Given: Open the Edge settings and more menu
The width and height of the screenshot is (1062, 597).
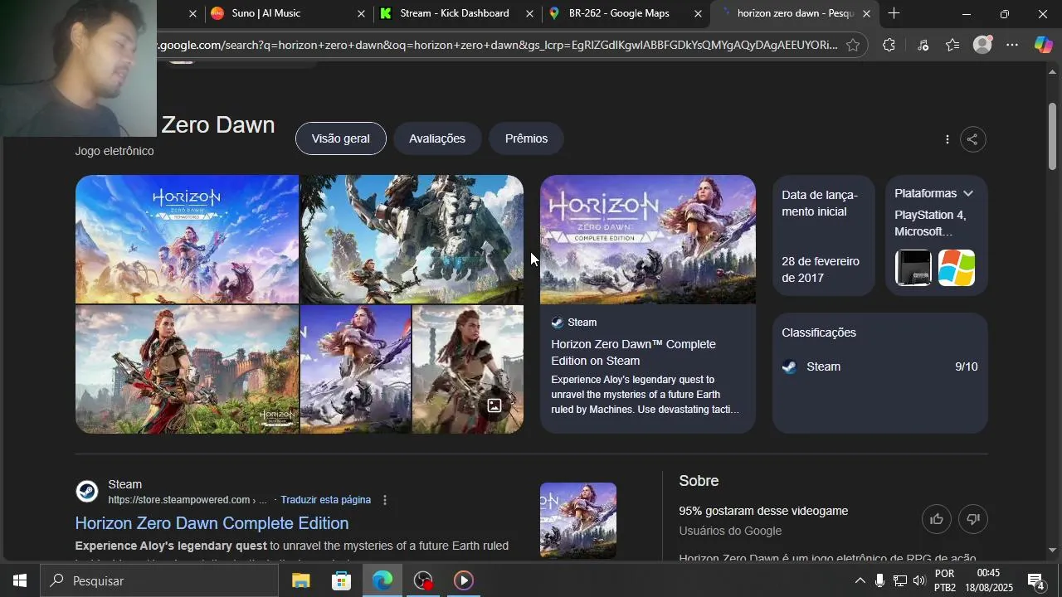Looking at the screenshot, I should coord(1012,45).
